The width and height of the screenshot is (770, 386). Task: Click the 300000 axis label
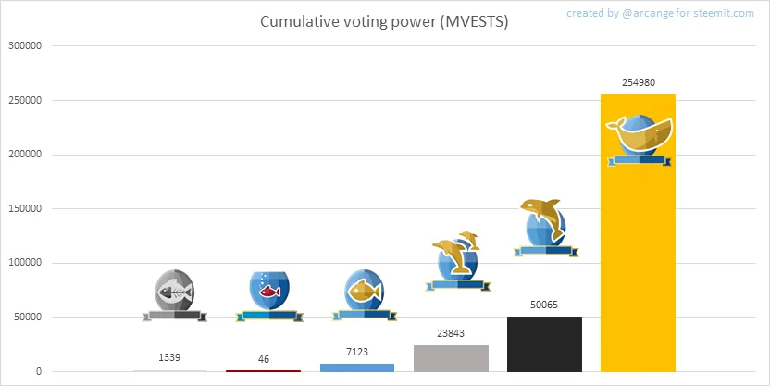tap(25, 45)
